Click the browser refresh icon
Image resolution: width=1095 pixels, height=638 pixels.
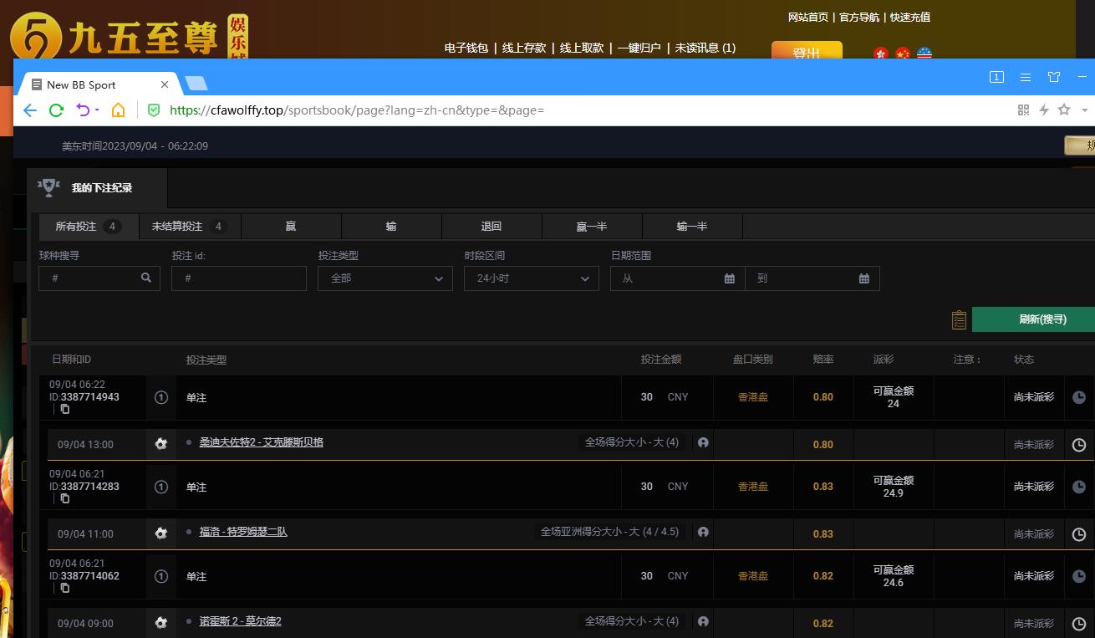coord(56,110)
